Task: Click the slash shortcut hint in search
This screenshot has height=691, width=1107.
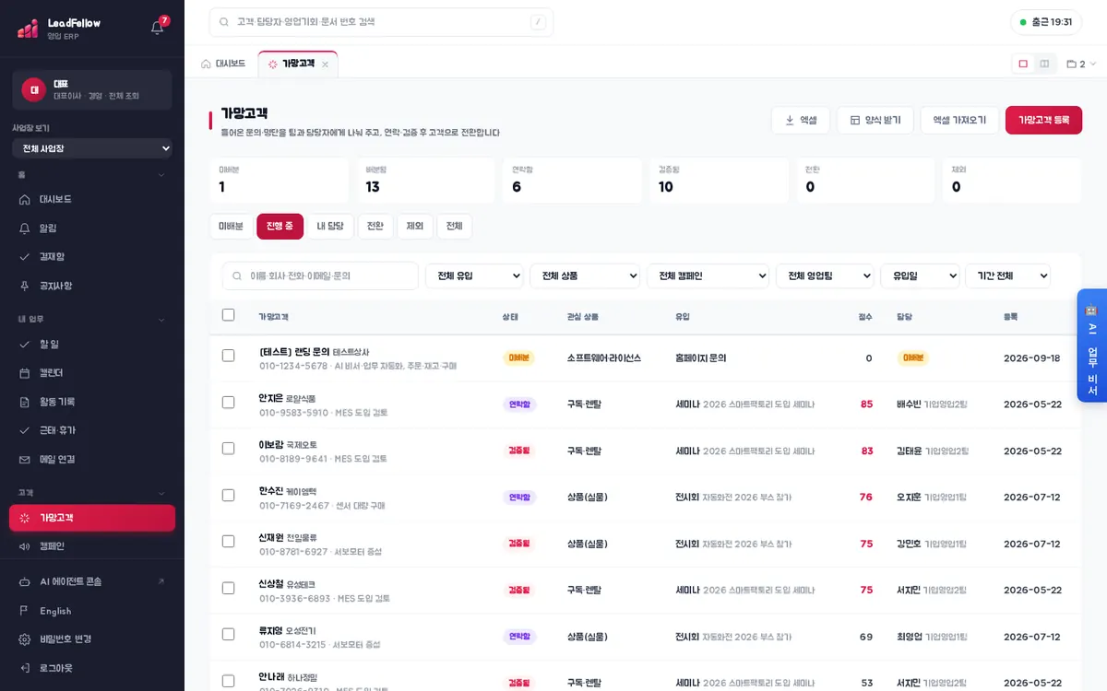Action: click(x=538, y=22)
